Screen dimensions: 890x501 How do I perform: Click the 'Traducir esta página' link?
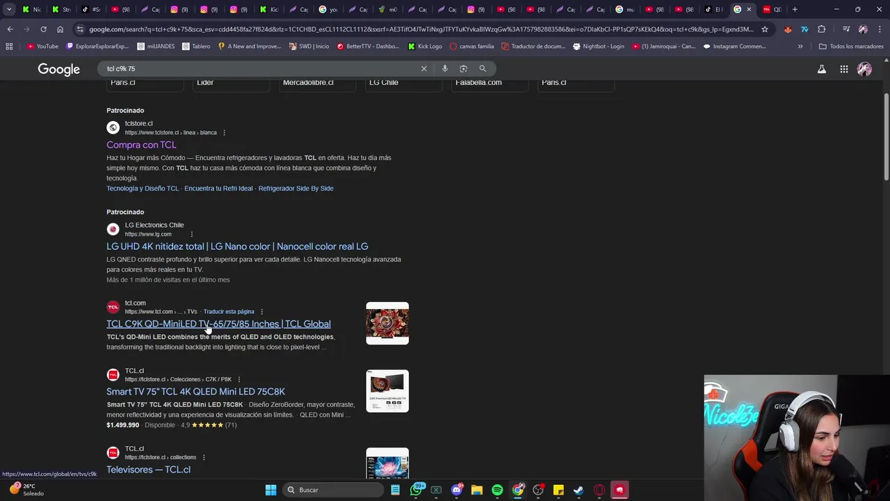229,311
